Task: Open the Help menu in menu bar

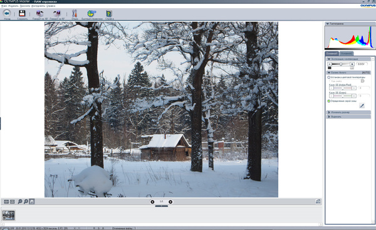Action: (x=51, y=6)
